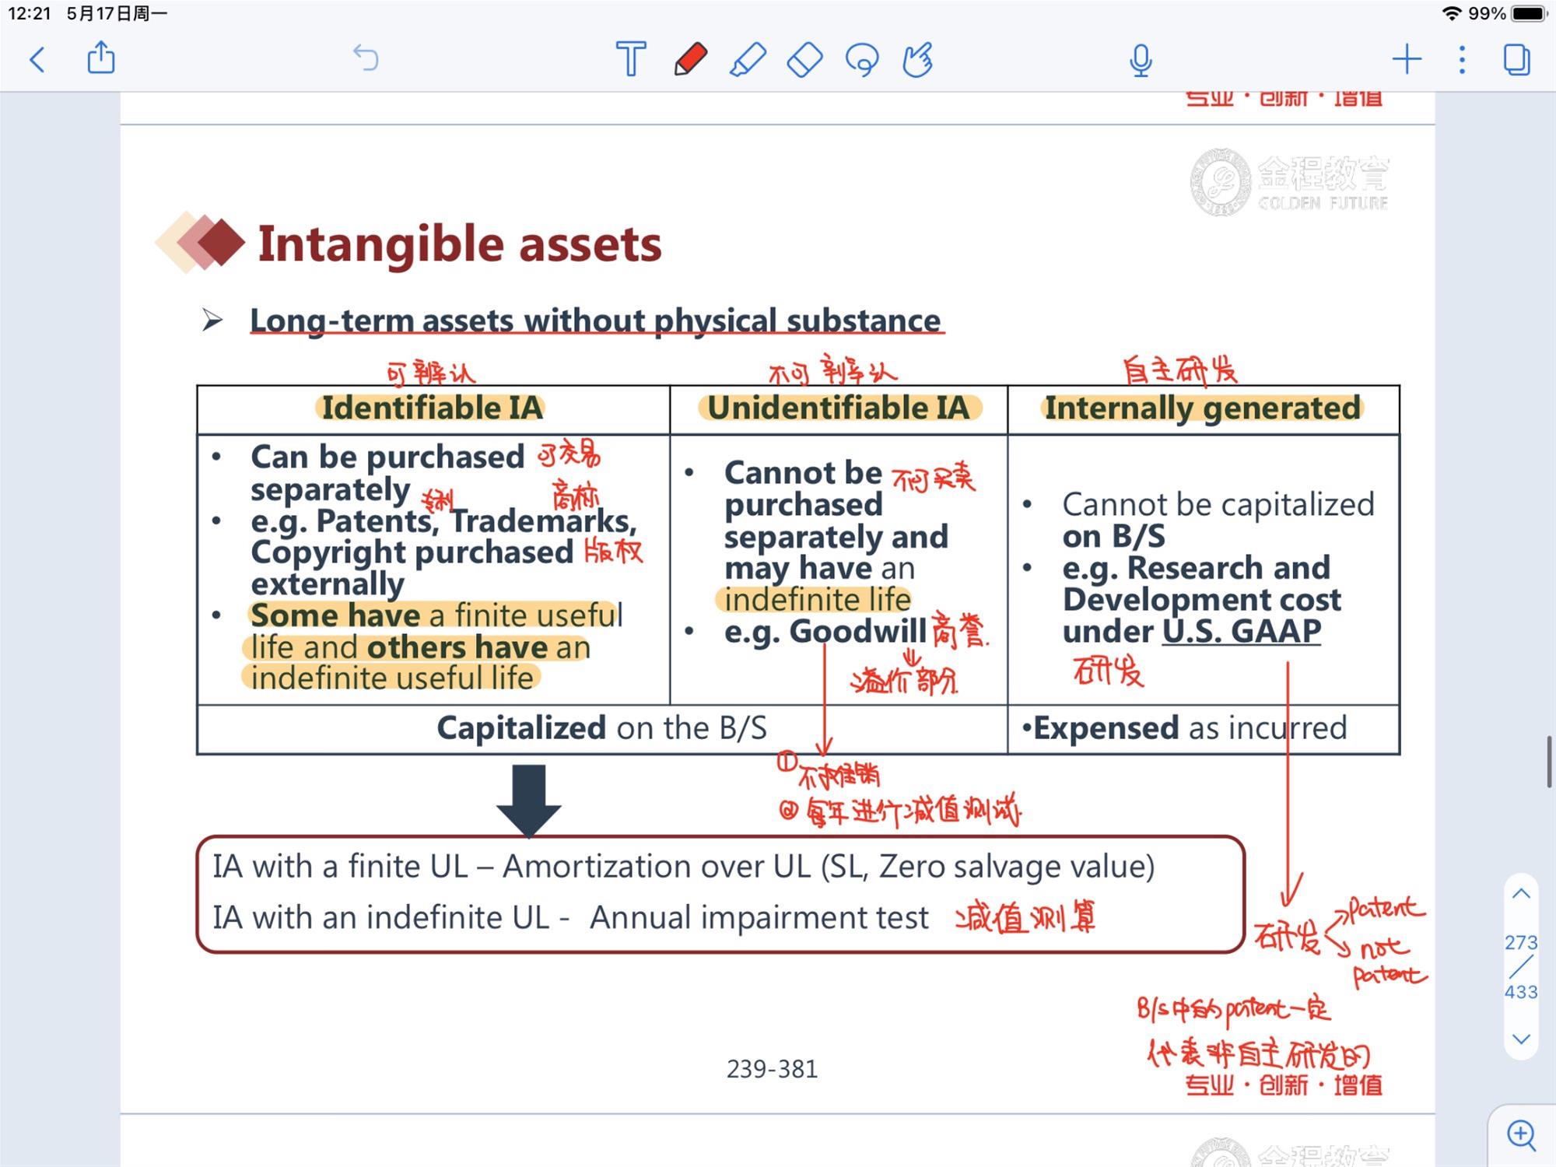The width and height of the screenshot is (1556, 1167).
Task: Start audio recording with the microphone
Action: pos(1141,61)
